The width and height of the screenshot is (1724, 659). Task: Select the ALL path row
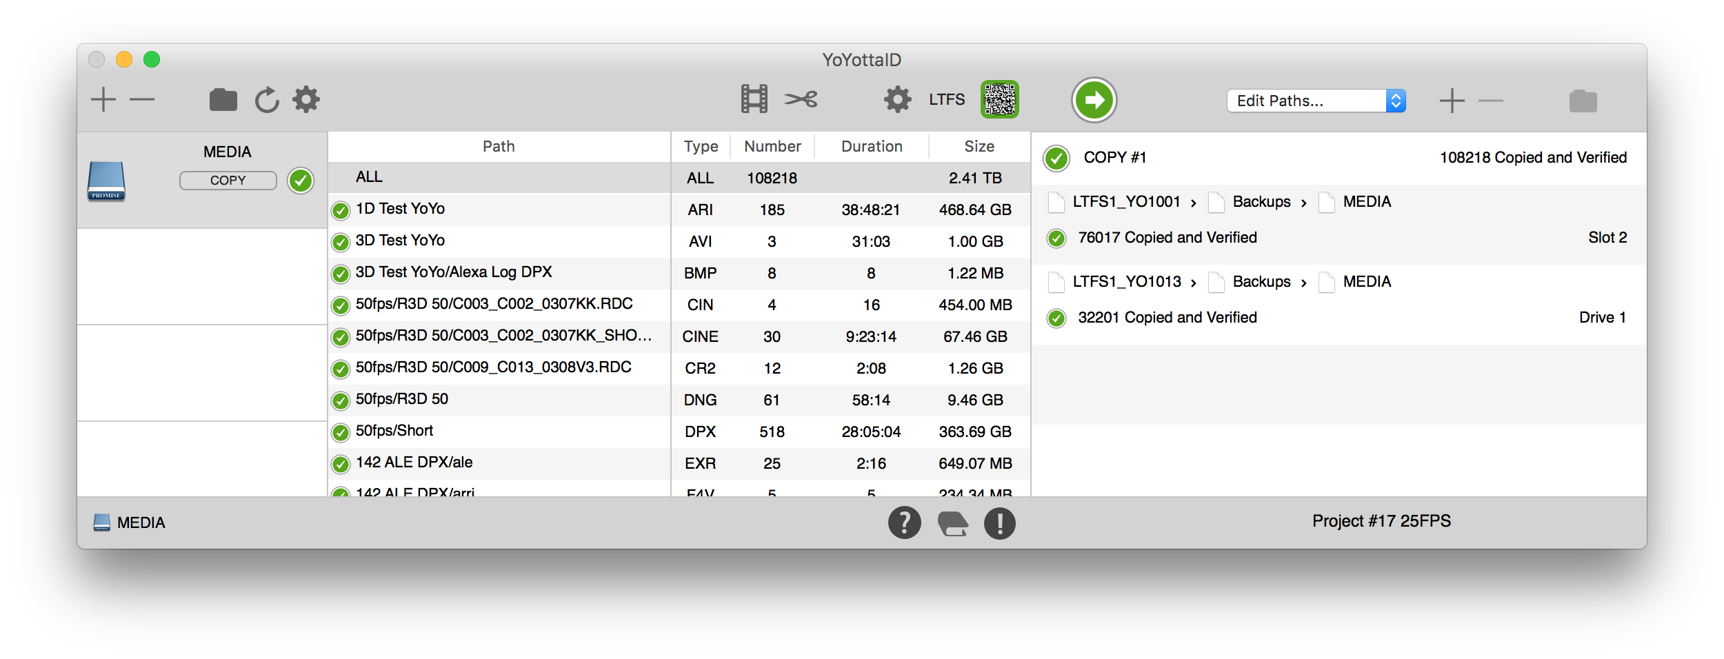[499, 177]
